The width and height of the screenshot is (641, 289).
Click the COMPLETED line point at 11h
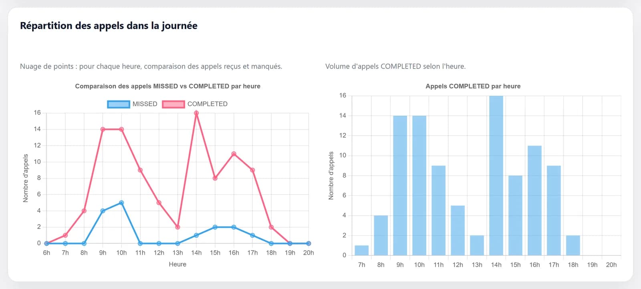pos(140,170)
